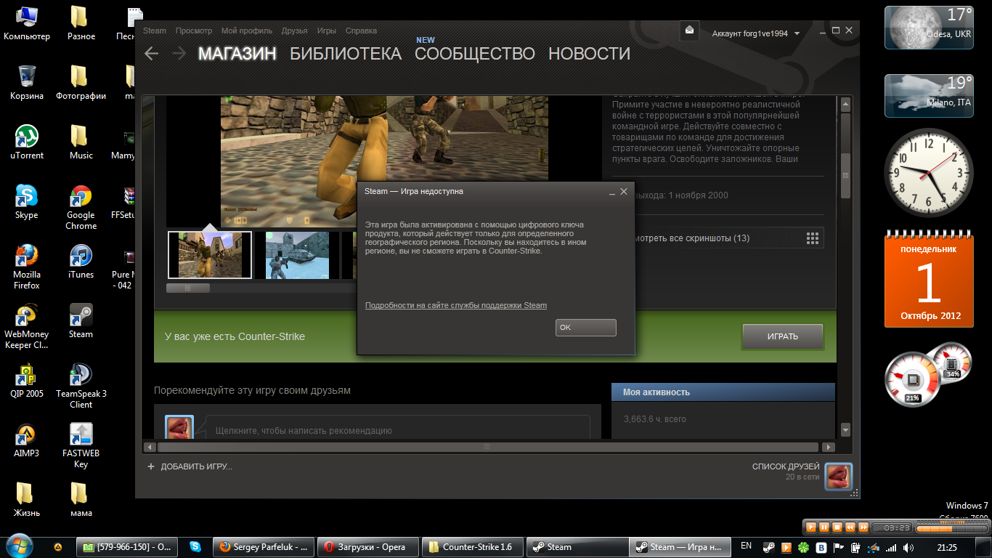Click the network signal tray icon
The image size is (992, 558).
(890, 547)
